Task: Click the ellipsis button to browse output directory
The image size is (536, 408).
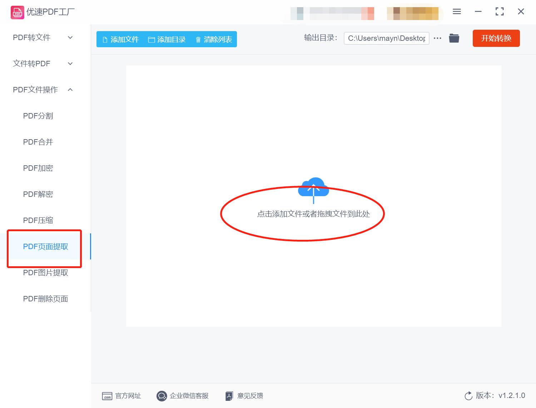Action: click(x=437, y=38)
